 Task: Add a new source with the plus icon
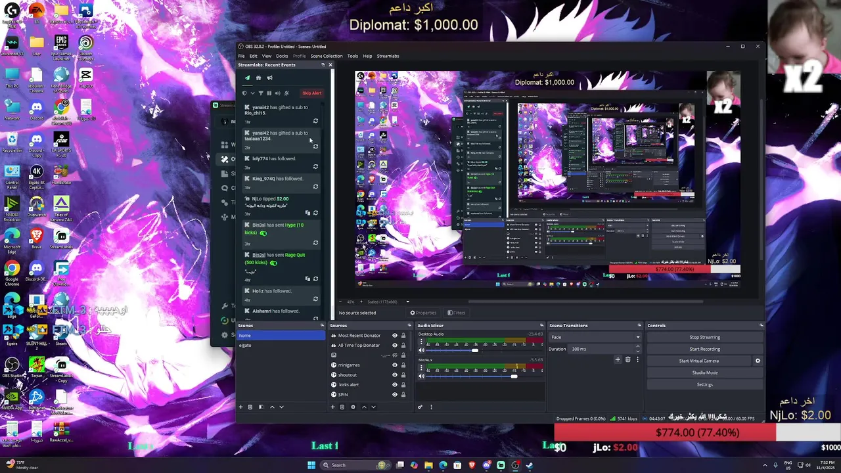point(332,407)
